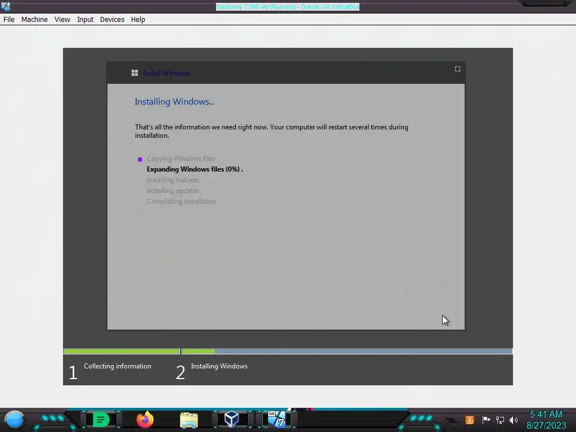Click 'Installing updates' step text
The image size is (576, 432).
coord(173,191)
